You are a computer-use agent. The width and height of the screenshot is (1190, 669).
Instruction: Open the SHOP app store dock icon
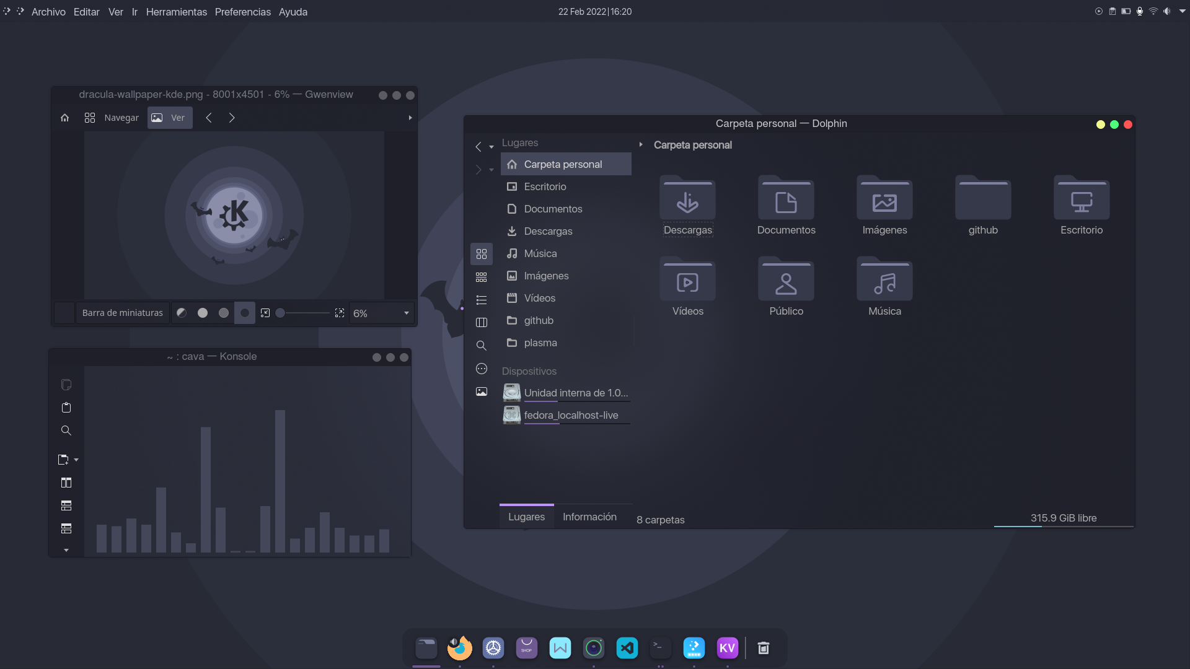coord(527,648)
